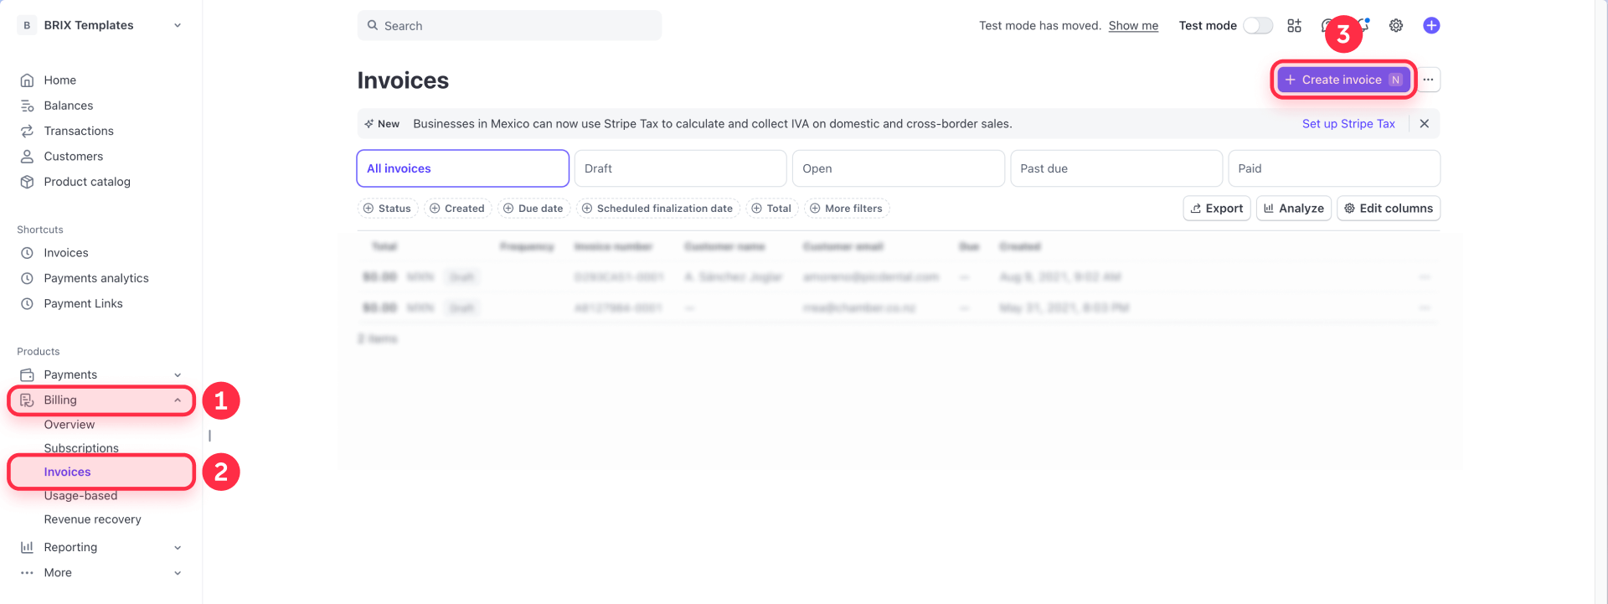This screenshot has width=1608, height=604.
Task: Follow the Set up Stripe Tax link
Action: [x=1348, y=124]
